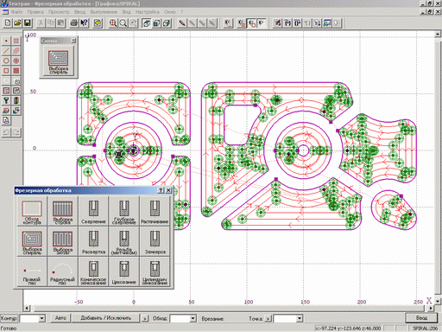Select the point tool in left palette

coord(6,41)
